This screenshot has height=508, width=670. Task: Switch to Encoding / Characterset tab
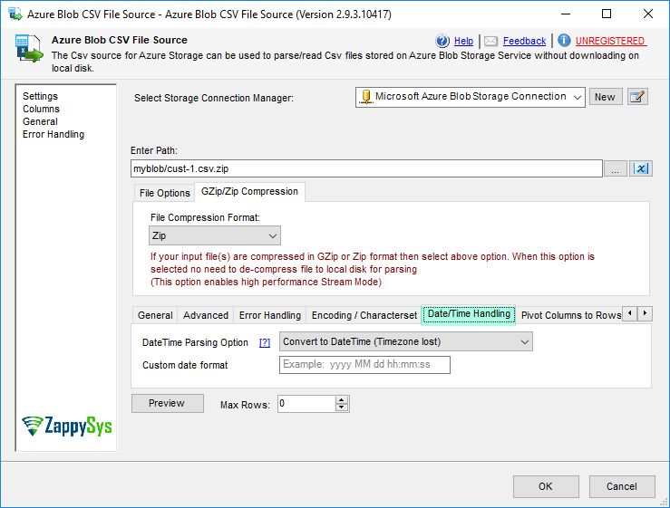(364, 315)
